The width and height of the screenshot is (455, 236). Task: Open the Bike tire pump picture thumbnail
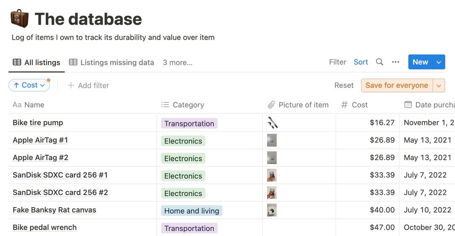(x=272, y=123)
